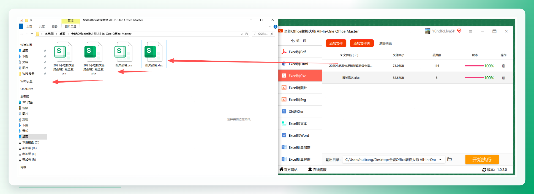Open the 图片工具 ribbon tab

pos(70,27)
